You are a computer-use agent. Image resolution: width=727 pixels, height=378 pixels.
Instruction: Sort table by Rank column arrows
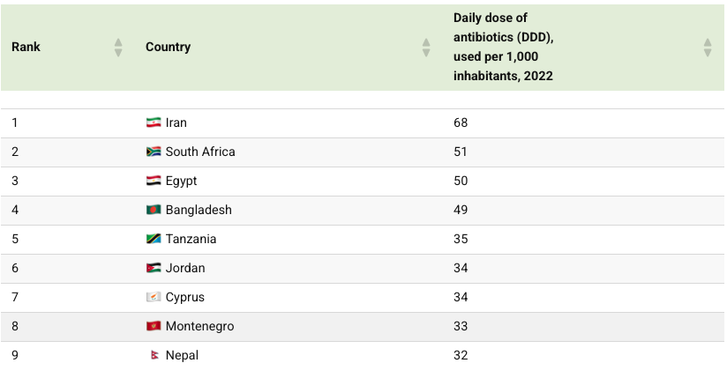pyautogui.click(x=118, y=48)
